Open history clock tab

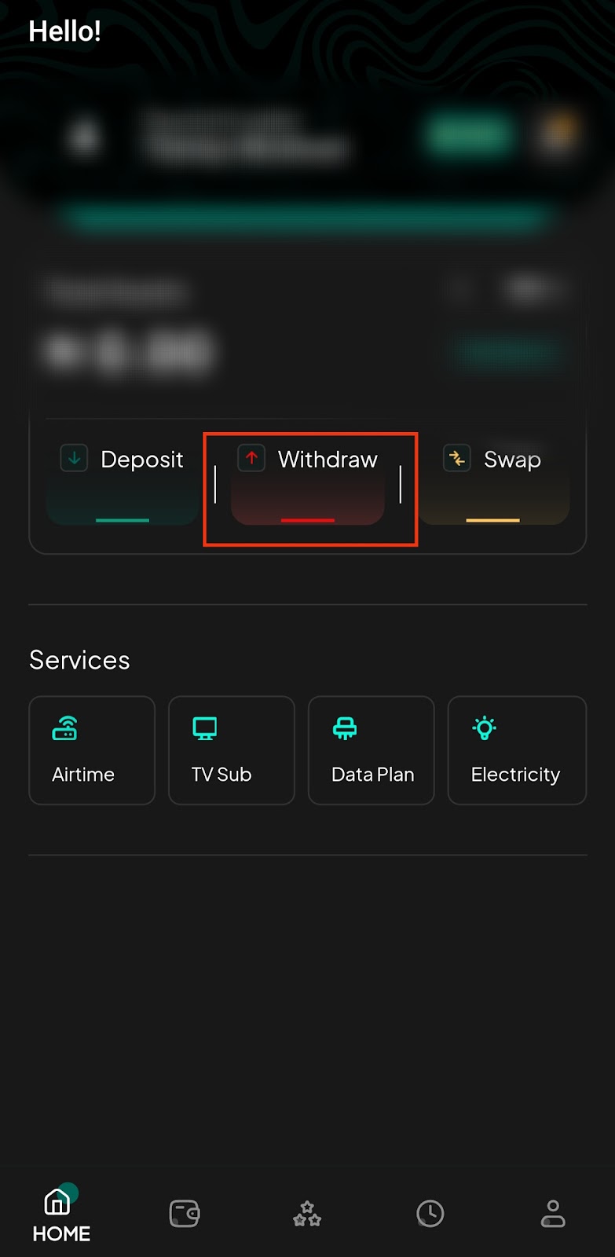coord(430,1214)
